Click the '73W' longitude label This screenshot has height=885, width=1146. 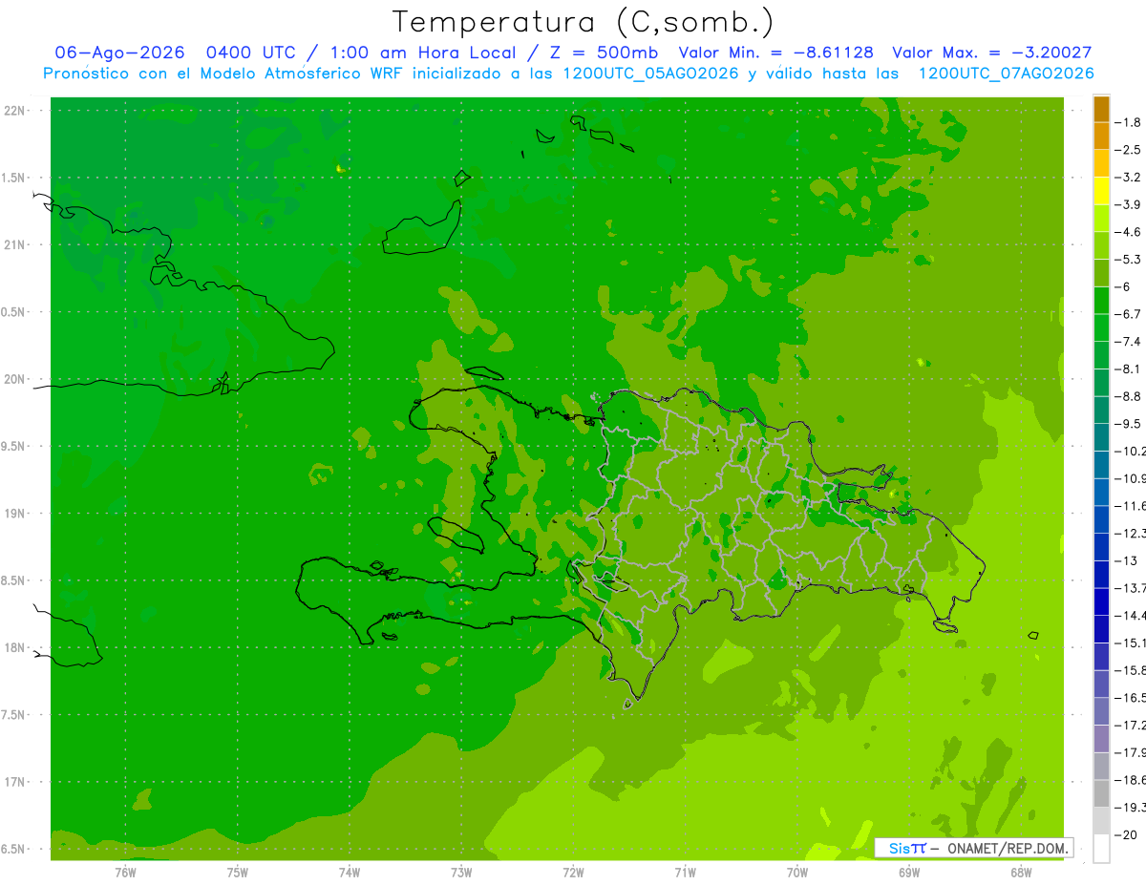461,872
